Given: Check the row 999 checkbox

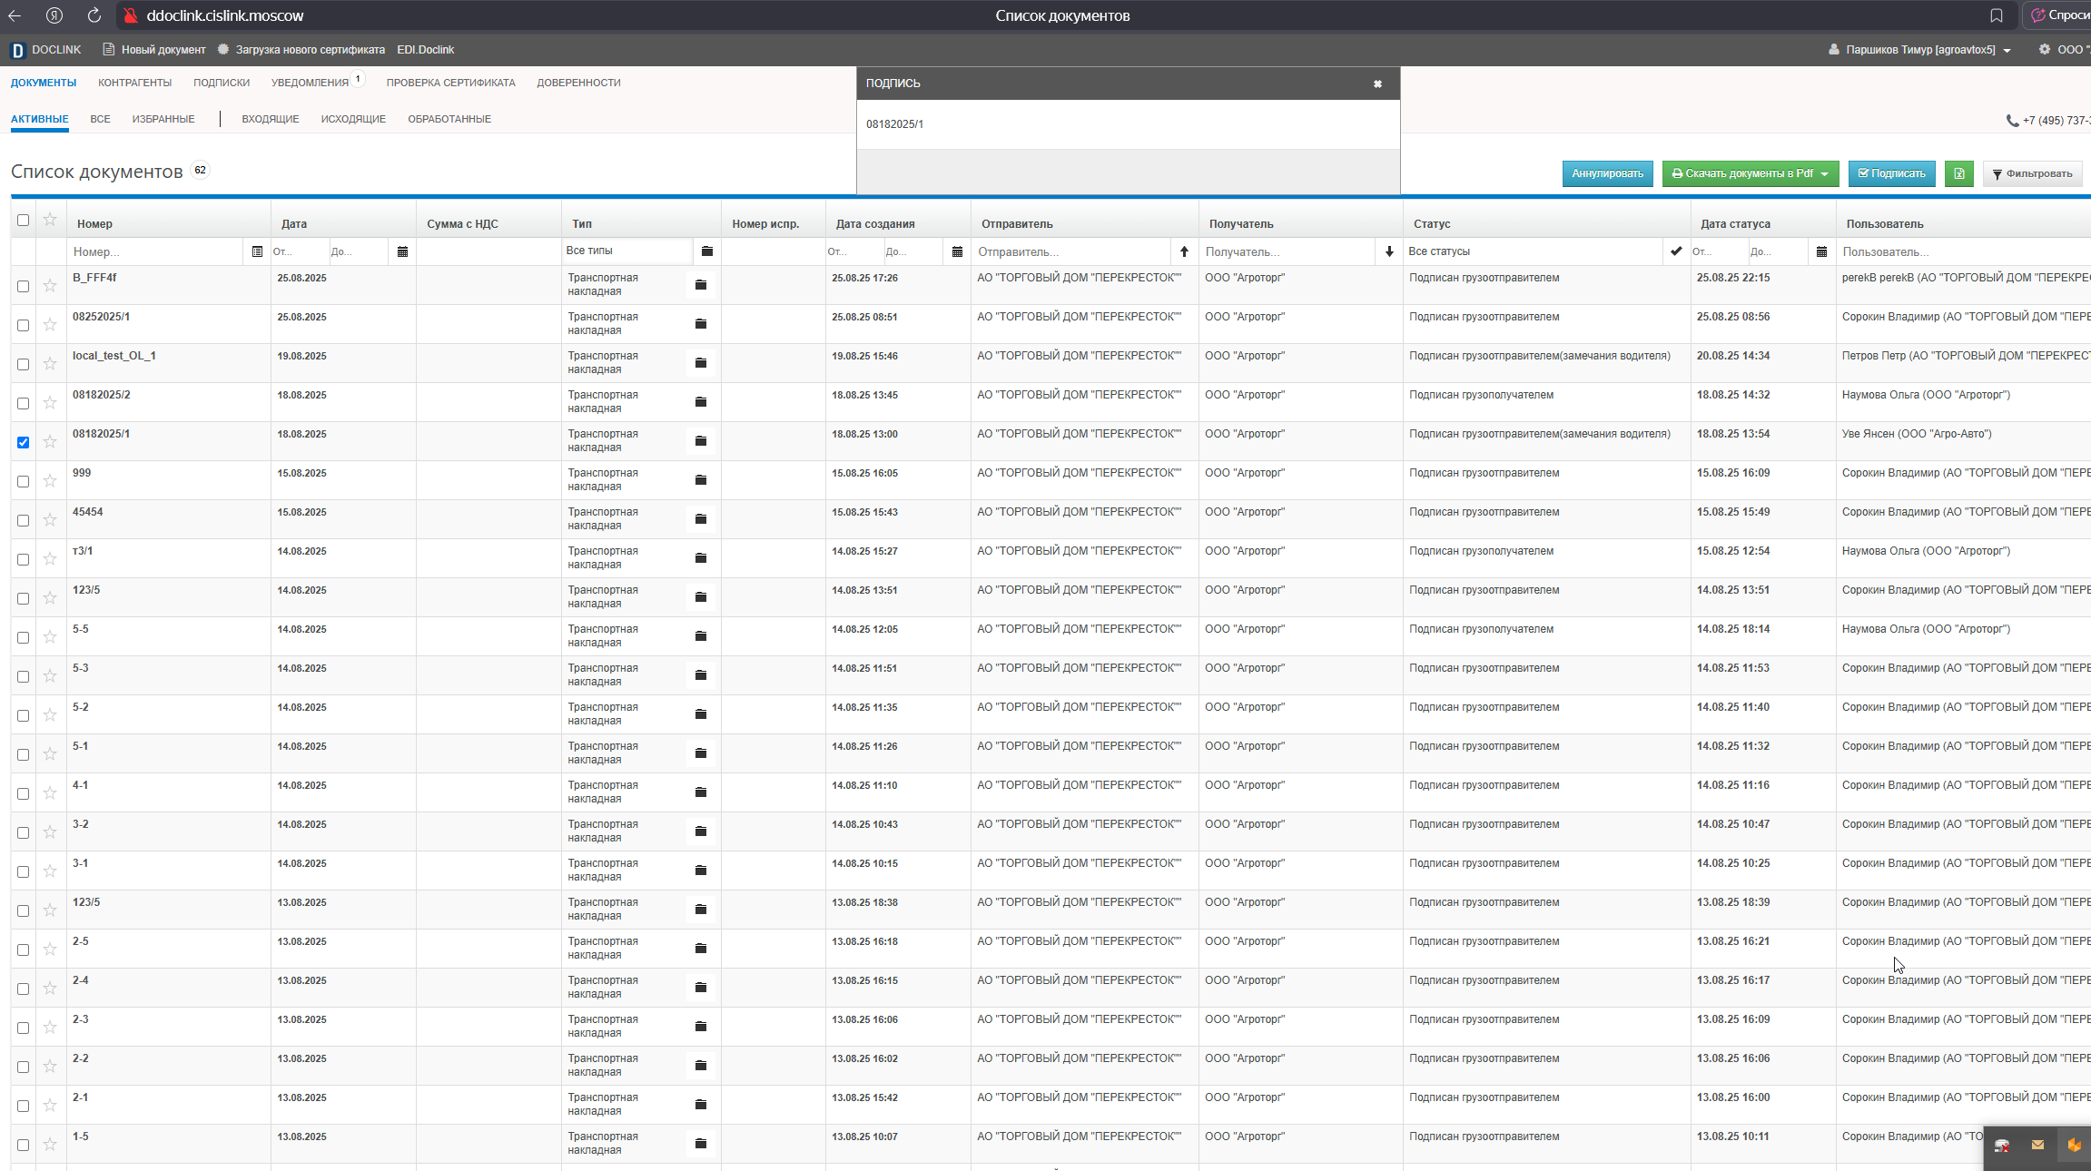Looking at the screenshot, I should tap(23, 481).
